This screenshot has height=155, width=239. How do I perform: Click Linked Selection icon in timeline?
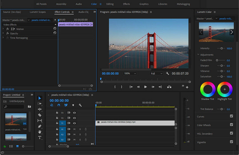(66, 105)
